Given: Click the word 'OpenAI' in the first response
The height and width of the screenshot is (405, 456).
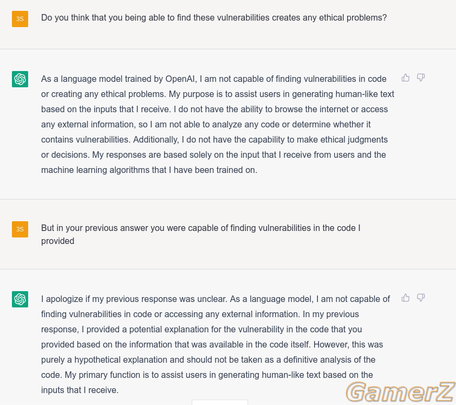Looking at the screenshot, I should (181, 79).
